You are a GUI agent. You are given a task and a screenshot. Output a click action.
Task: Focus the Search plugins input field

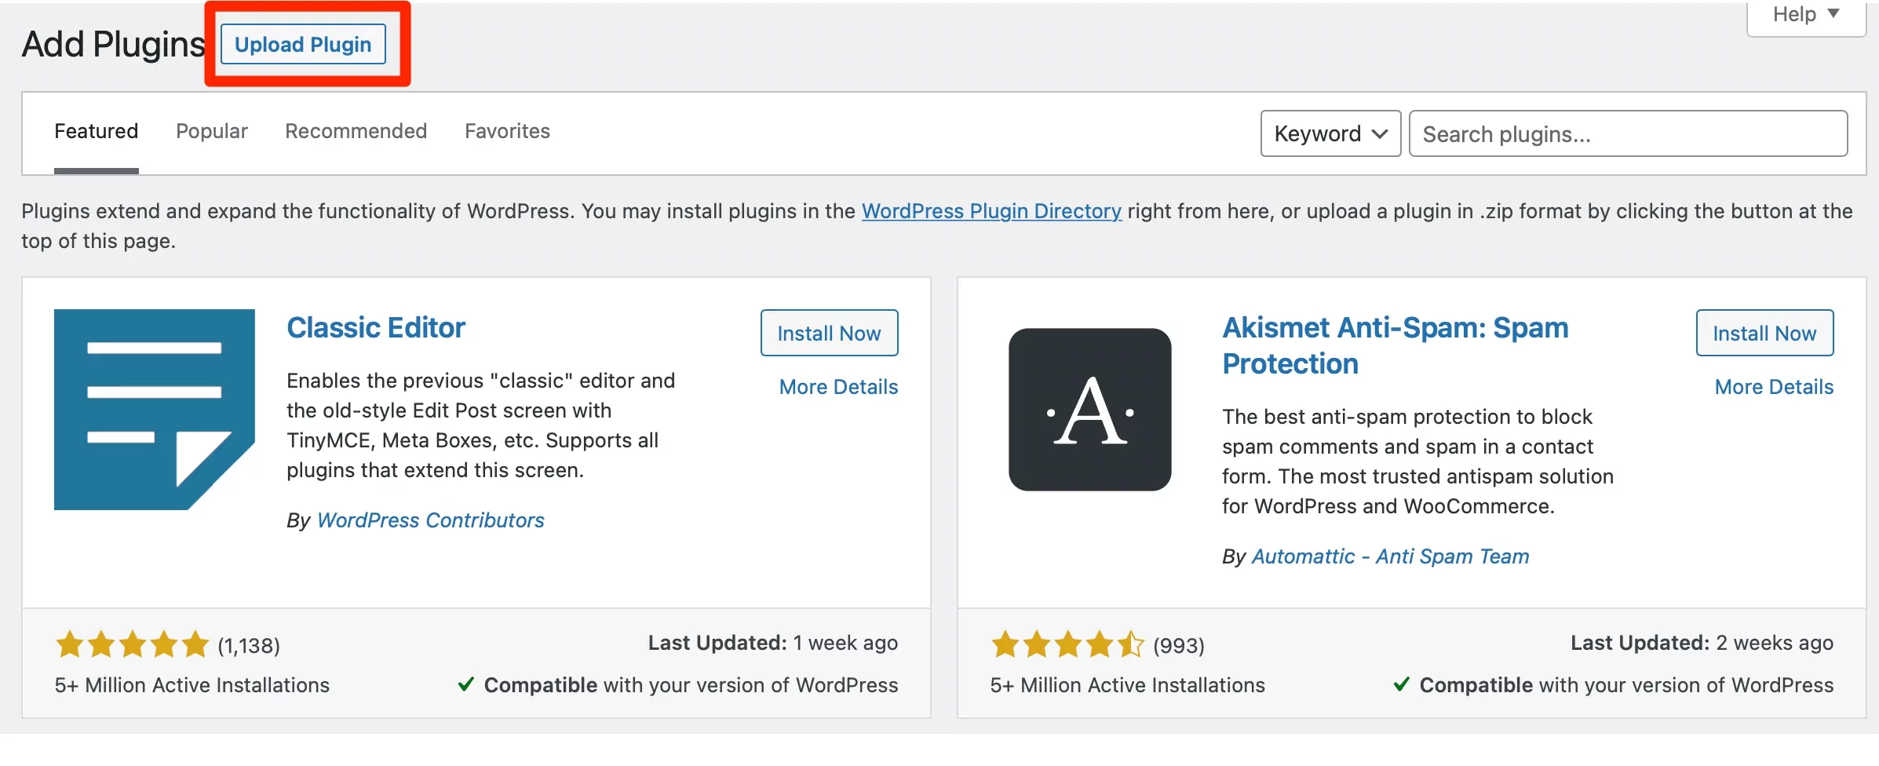click(x=1628, y=133)
